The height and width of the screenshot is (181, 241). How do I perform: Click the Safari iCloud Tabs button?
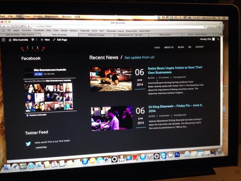point(15,26)
